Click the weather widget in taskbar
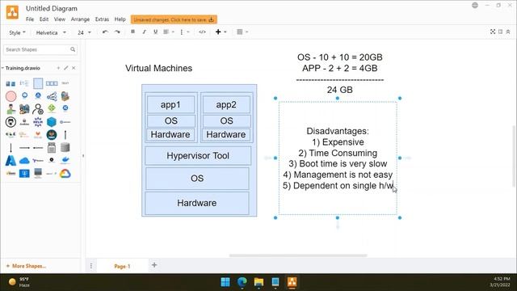The image size is (517, 291). [x=19, y=282]
